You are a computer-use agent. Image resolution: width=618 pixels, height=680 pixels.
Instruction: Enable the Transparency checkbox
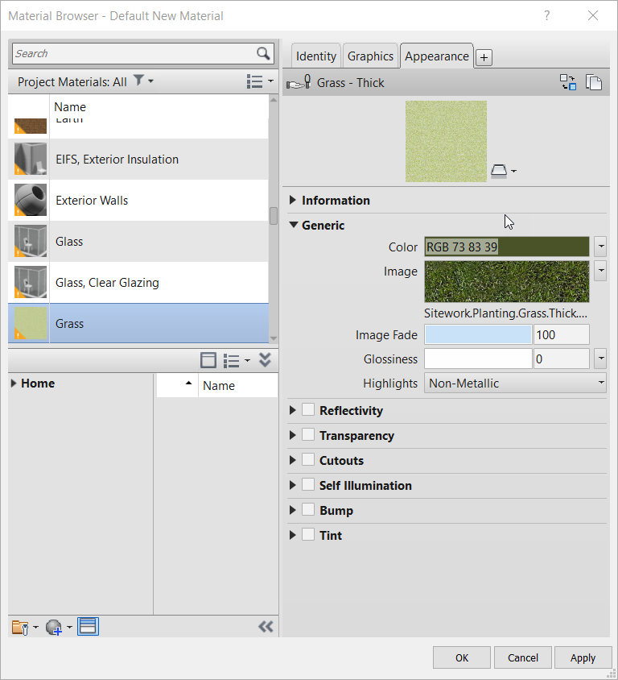(308, 434)
